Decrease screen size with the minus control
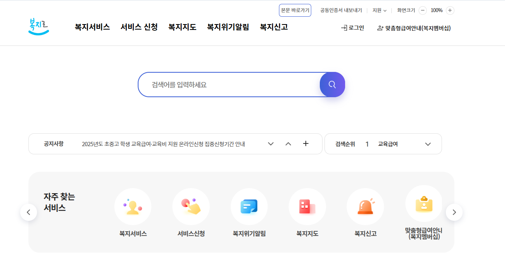The image size is (505, 276). coord(423,10)
